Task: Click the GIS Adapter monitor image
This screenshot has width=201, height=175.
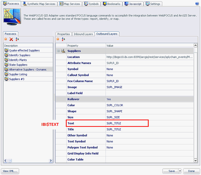Action: (12, 17)
